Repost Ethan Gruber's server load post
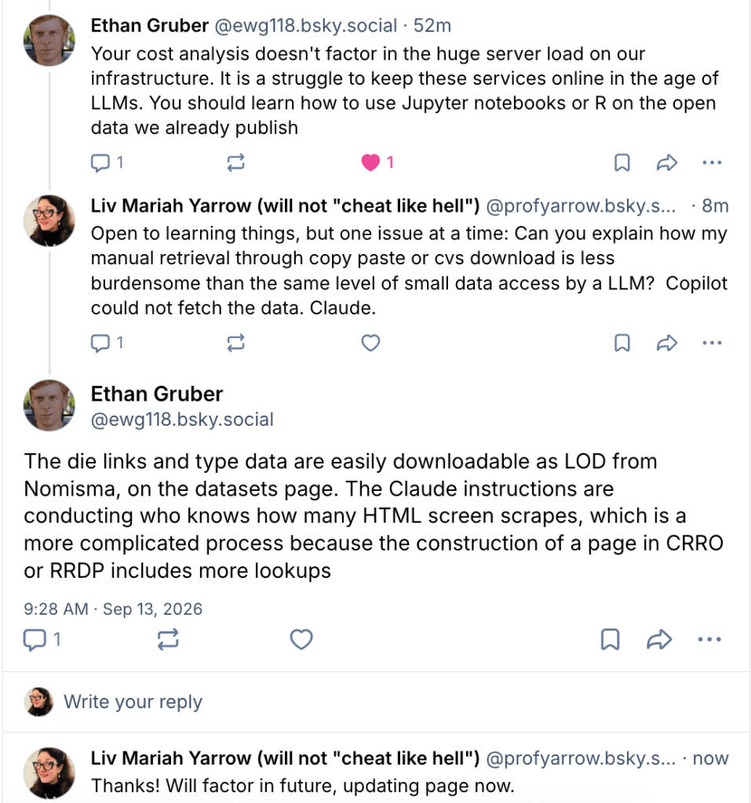 [235, 163]
